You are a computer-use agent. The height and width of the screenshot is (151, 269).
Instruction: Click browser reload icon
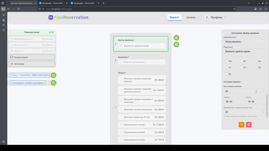(x=18, y=9)
